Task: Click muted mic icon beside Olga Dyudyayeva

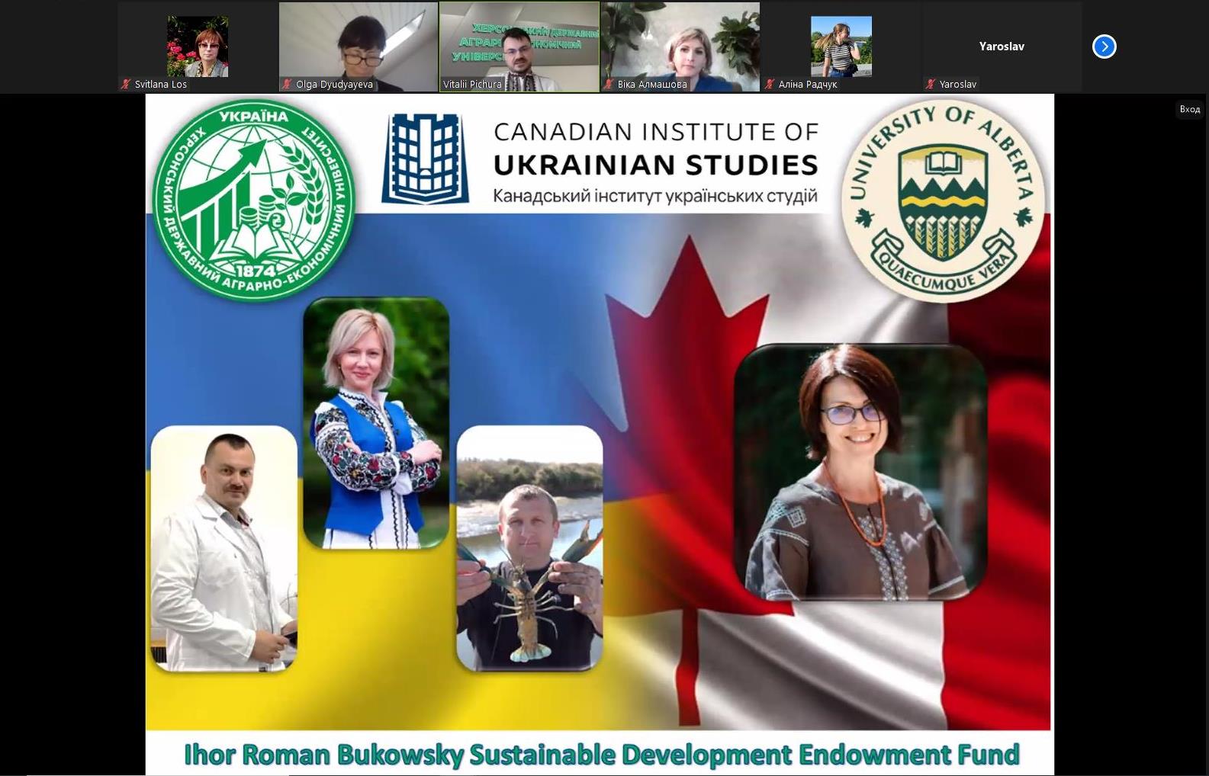Action: point(287,84)
